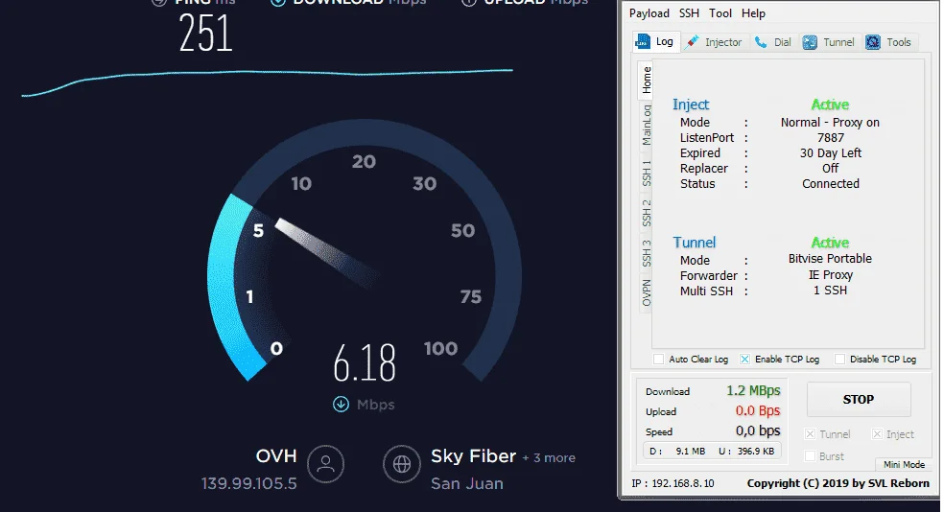Click the Bitvise Portable mode value
This screenshot has height=512, width=944.
(830, 259)
